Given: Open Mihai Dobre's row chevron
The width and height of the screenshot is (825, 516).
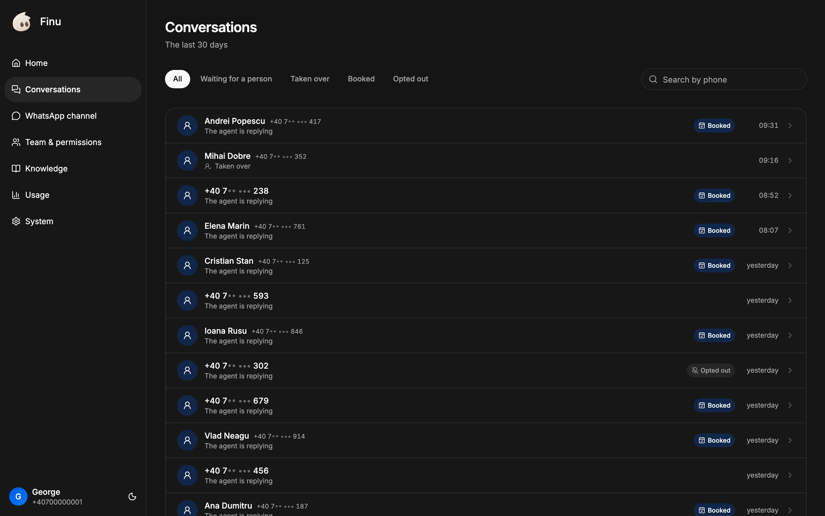Looking at the screenshot, I should point(790,161).
